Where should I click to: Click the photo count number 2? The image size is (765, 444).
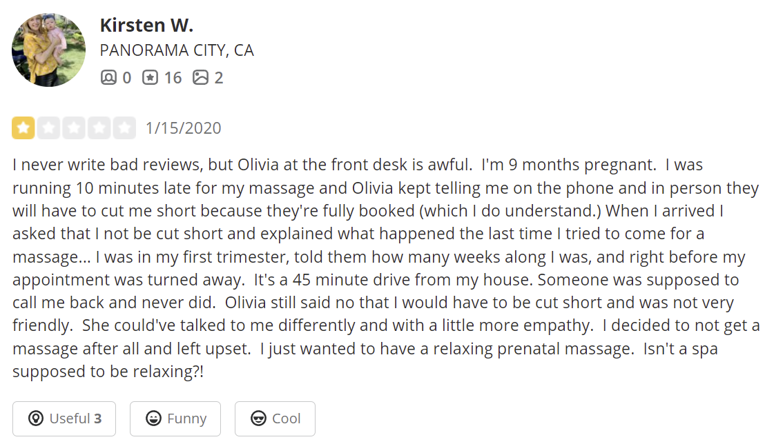click(x=219, y=77)
